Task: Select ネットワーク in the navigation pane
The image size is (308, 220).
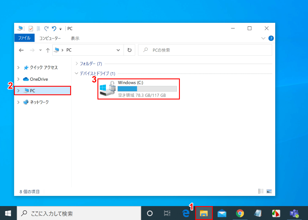Action: pos(39,102)
